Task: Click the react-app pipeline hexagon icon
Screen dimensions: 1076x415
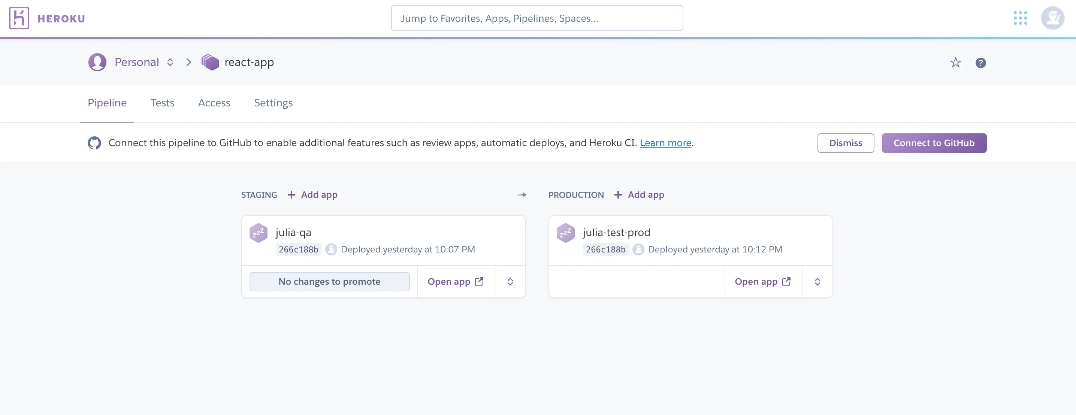Action: [x=210, y=62]
